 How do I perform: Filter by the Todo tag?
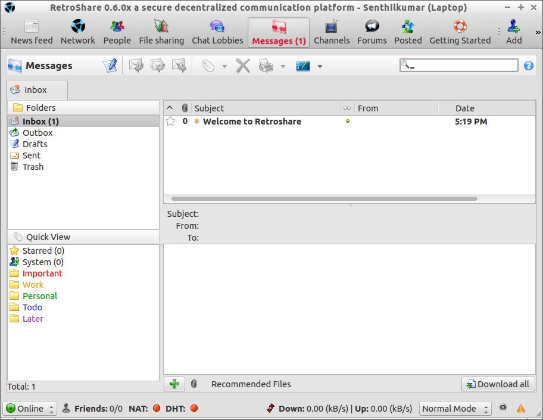click(x=83, y=307)
